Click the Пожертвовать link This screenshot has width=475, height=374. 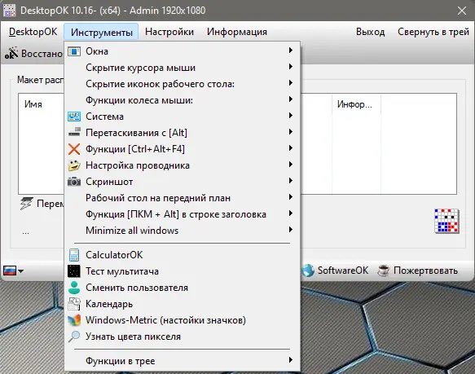pos(425,271)
